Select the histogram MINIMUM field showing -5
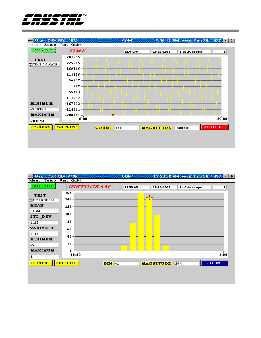 (x=44, y=245)
